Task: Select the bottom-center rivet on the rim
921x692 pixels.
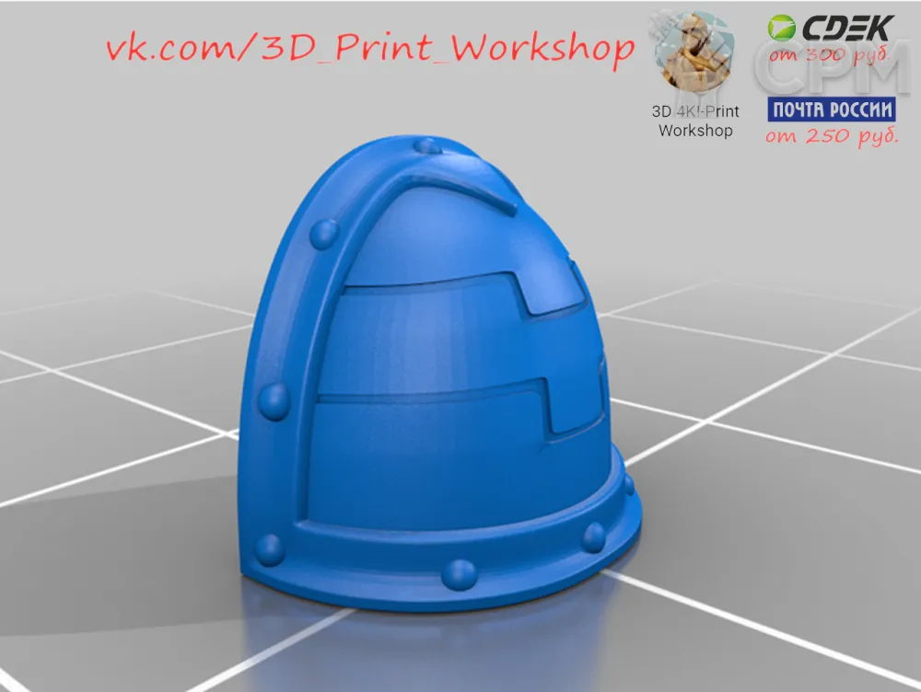Action: 458,574
